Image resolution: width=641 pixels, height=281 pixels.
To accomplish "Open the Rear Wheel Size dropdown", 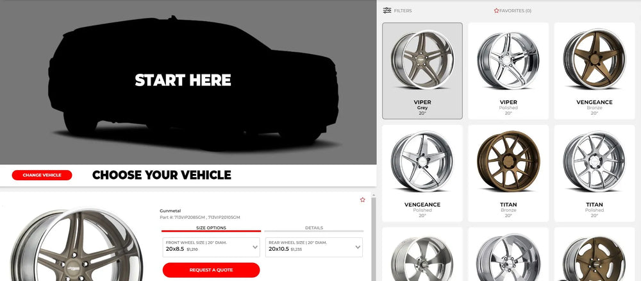I will click(314, 248).
